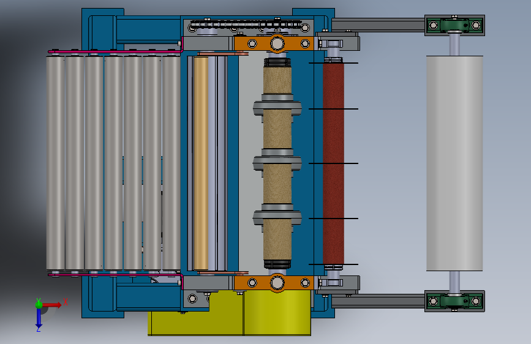This screenshot has height=344, width=531.
Task: Select the bottom orange bearing bracket
Action: [x=274, y=282]
